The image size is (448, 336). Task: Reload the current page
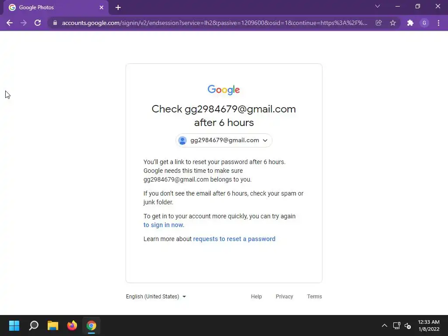coord(38,23)
